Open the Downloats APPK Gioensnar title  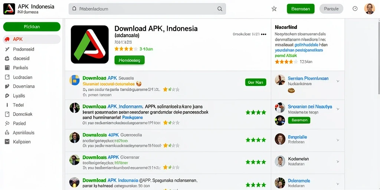(111, 157)
